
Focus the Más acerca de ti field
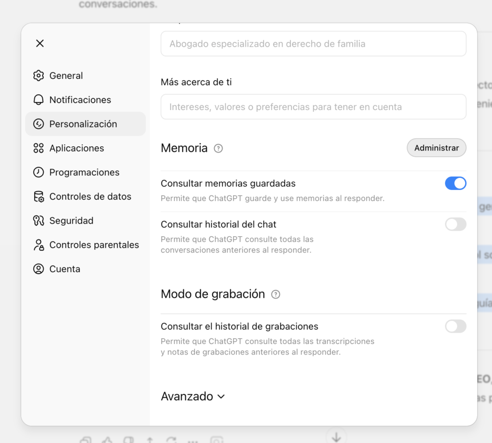[x=313, y=107]
